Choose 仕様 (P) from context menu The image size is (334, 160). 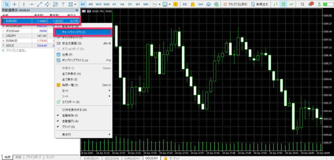[83, 54]
